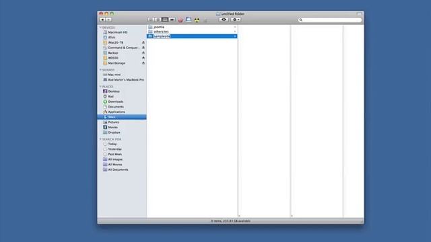Image resolution: width=431 pixels, height=242 pixels.
Task: Click the toolbar hide pill button
Action: [360, 13]
